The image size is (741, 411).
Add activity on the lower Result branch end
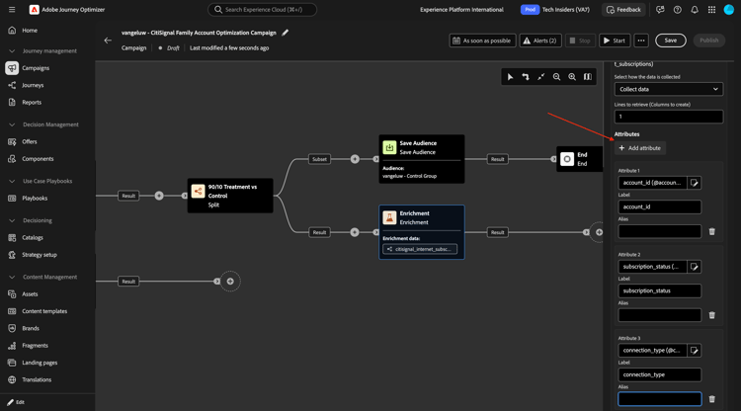coord(230,282)
